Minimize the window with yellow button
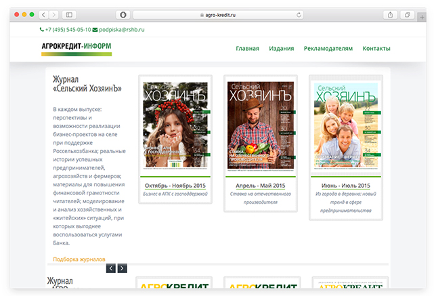 24,14
